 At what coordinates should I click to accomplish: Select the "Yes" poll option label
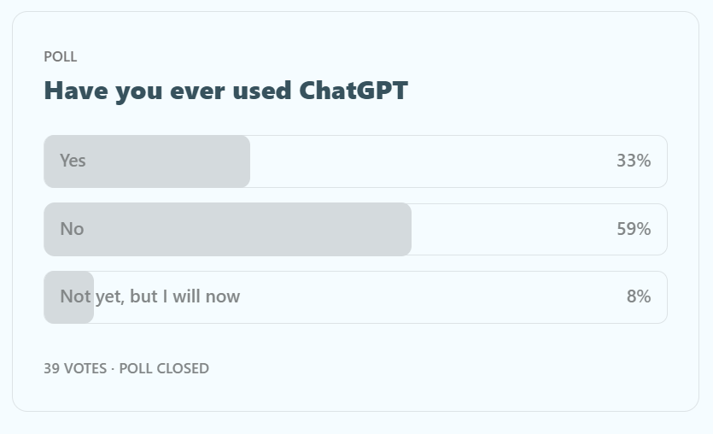(x=73, y=161)
